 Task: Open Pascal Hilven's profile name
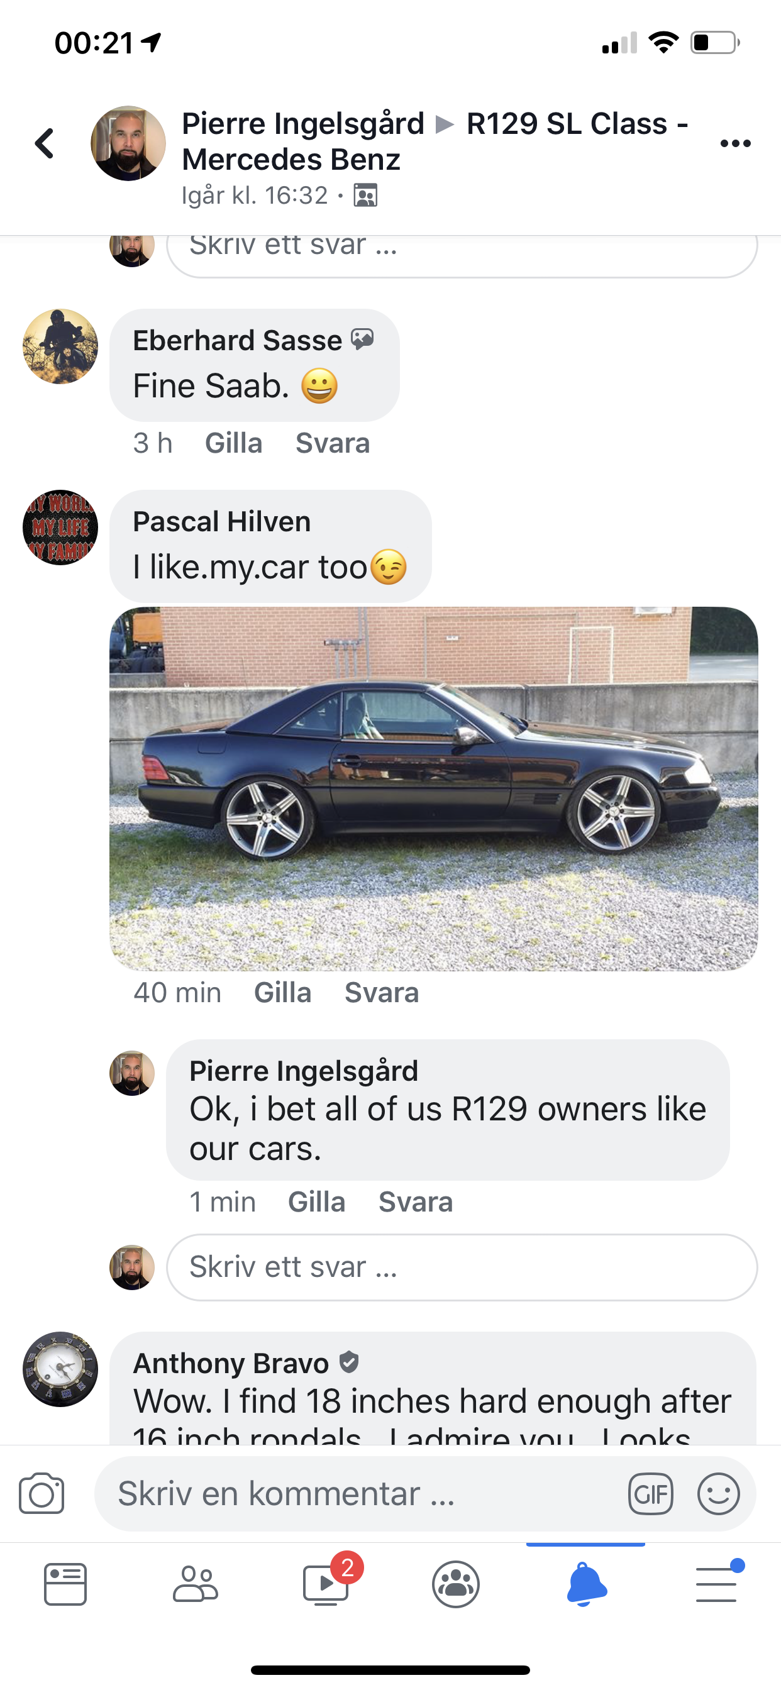[222, 522]
